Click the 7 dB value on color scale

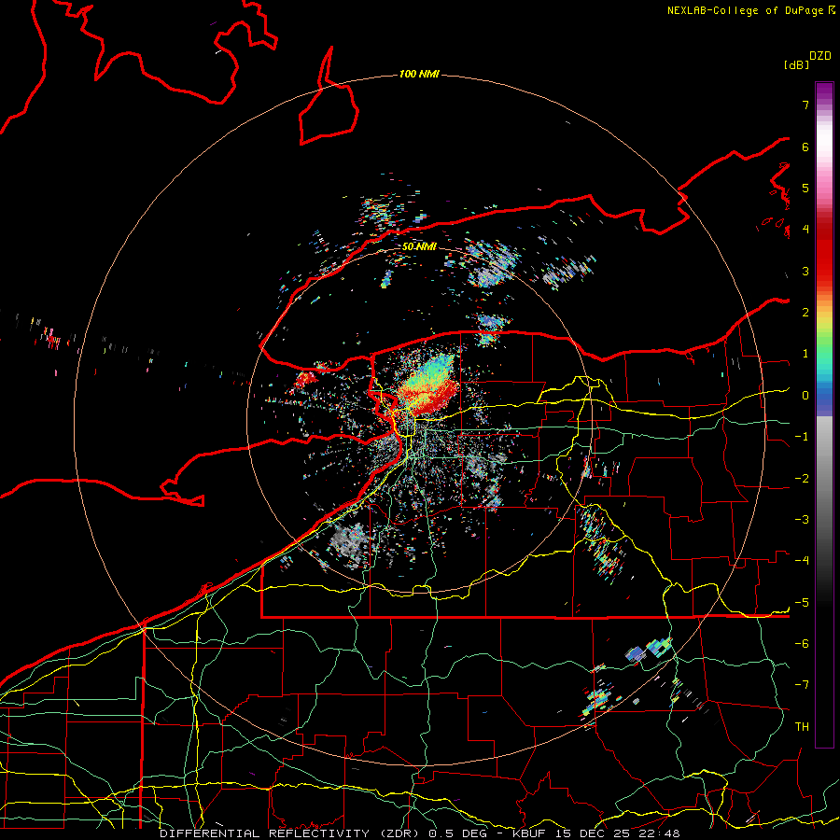(805, 105)
